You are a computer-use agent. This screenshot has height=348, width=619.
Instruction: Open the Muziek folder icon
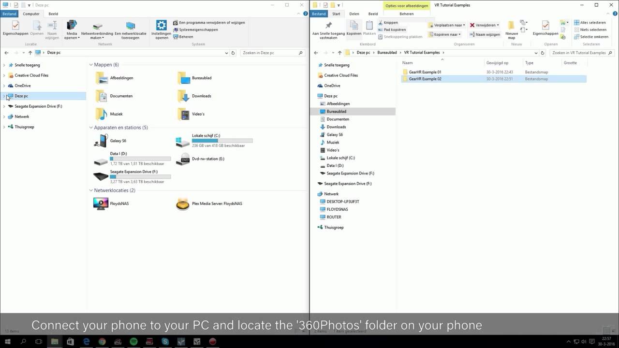(101, 114)
